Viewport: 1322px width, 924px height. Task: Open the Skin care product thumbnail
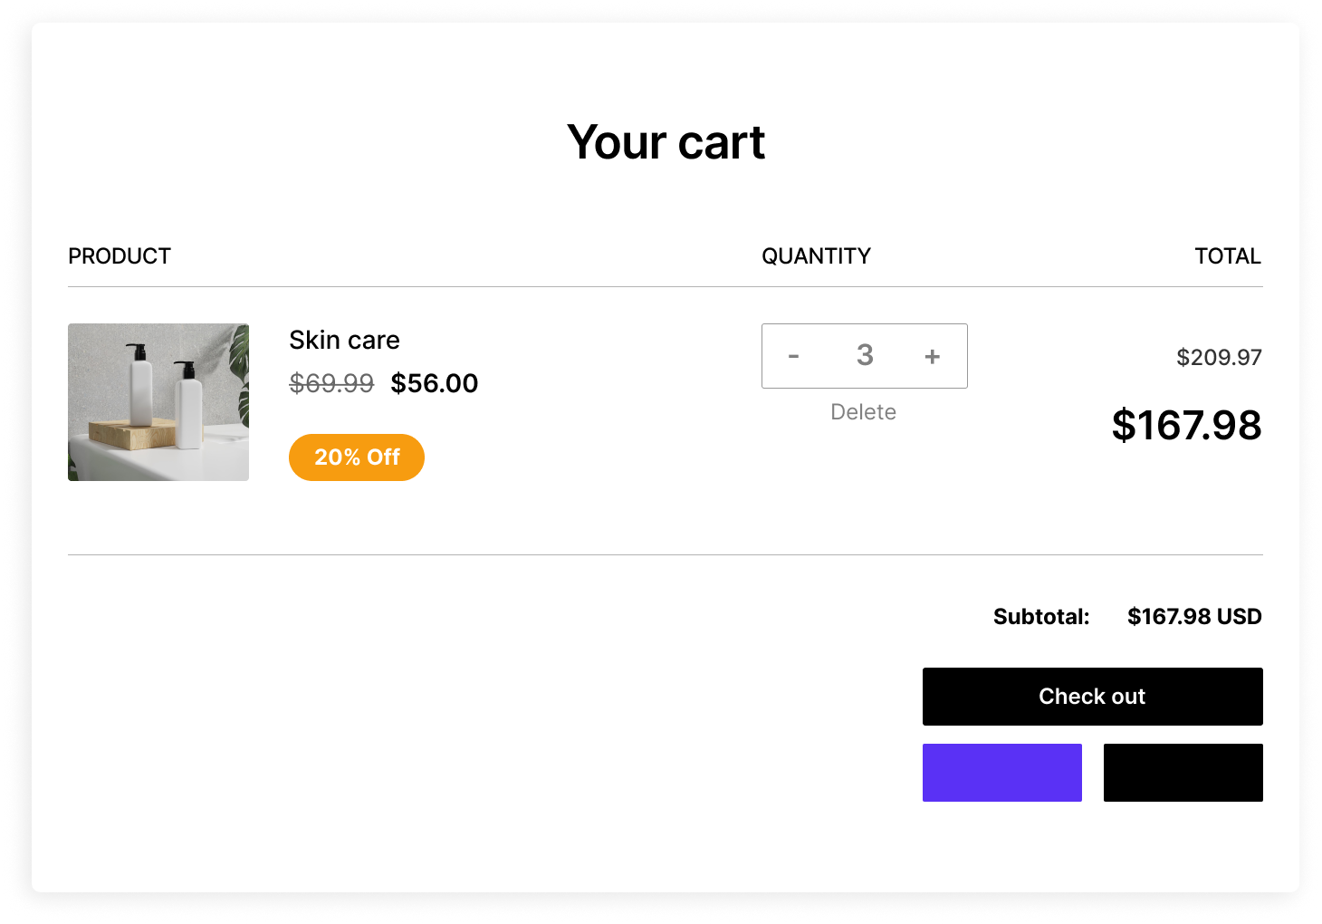pyautogui.click(x=158, y=402)
